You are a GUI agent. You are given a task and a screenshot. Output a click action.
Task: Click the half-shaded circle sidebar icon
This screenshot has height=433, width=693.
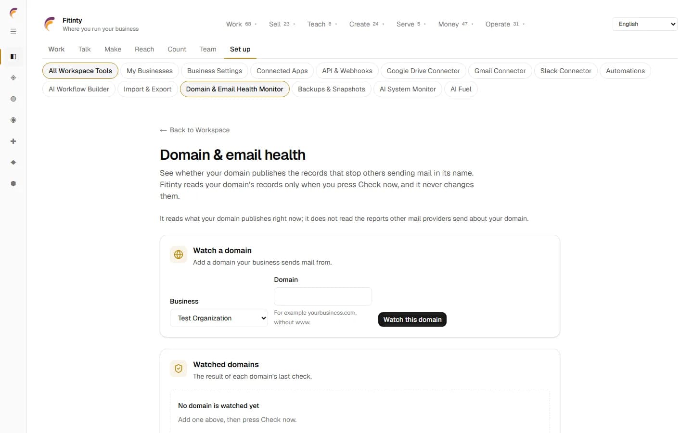13,99
